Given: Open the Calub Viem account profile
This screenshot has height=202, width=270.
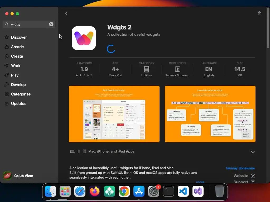Looking at the screenshot, I should tap(18, 176).
